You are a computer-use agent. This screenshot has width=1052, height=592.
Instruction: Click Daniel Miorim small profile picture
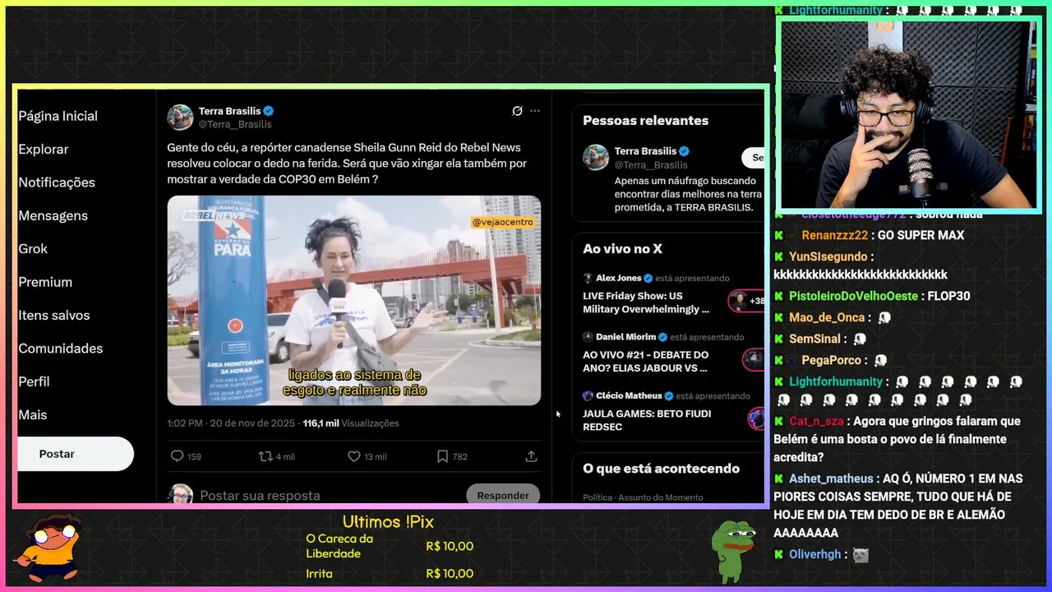(x=588, y=337)
